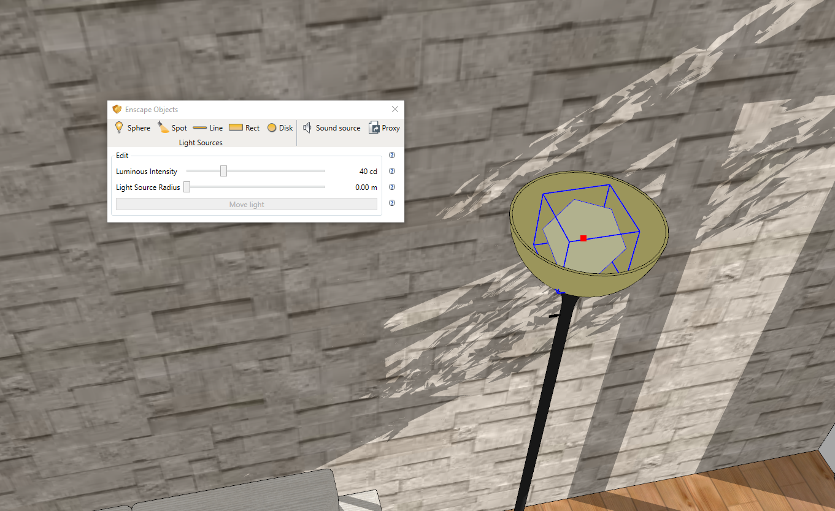Adjust the Luminous Intensity slider handle
This screenshot has width=835, height=511.
click(223, 170)
